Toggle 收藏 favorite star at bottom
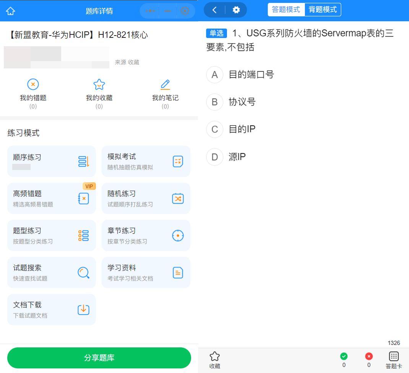 click(x=214, y=357)
